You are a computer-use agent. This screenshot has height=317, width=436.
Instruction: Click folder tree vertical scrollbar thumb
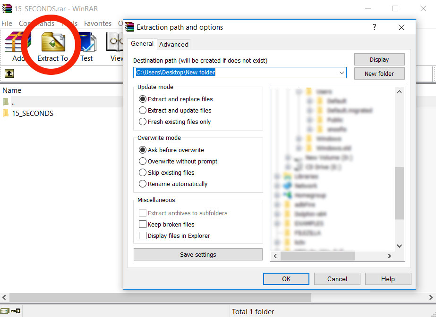tap(400, 193)
